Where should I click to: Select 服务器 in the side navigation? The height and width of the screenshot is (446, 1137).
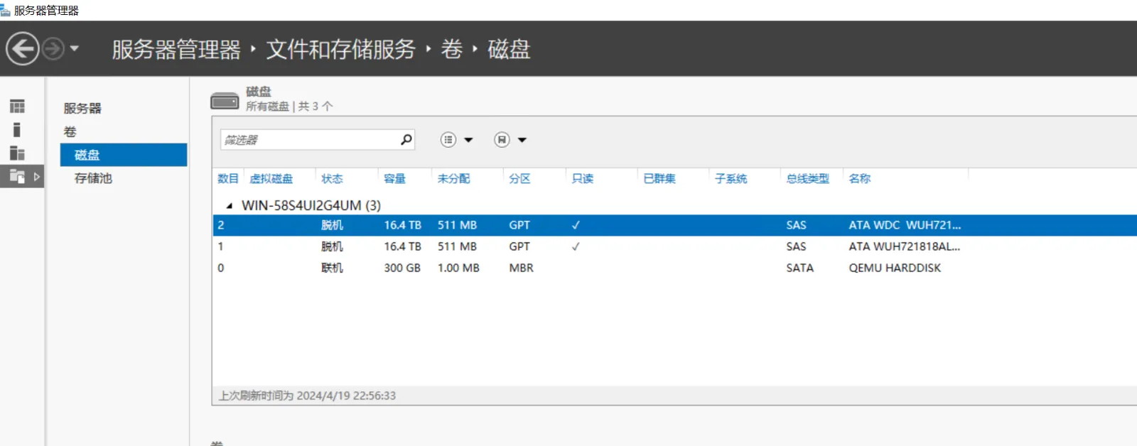pyautogui.click(x=82, y=108)
